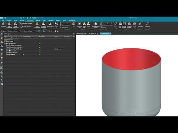Select the Model History tree node
178x133 pixels.
click(12, 44)
